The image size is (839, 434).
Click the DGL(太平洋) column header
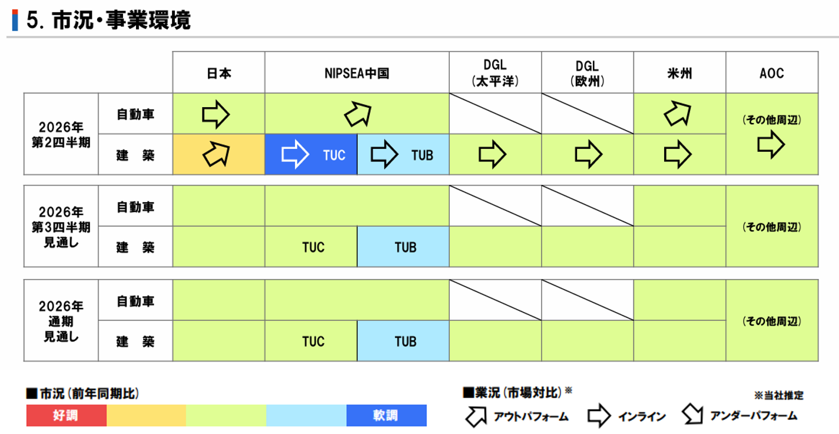click(x=495, y=72)
